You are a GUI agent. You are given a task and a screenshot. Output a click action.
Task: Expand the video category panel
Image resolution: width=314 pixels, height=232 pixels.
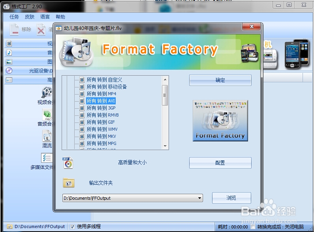[x=28, y=43]
